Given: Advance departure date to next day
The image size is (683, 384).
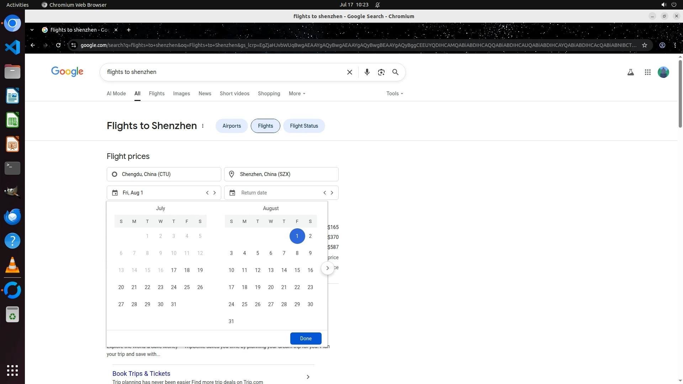Looking at the screenshot, I should [x=215, y=193].
